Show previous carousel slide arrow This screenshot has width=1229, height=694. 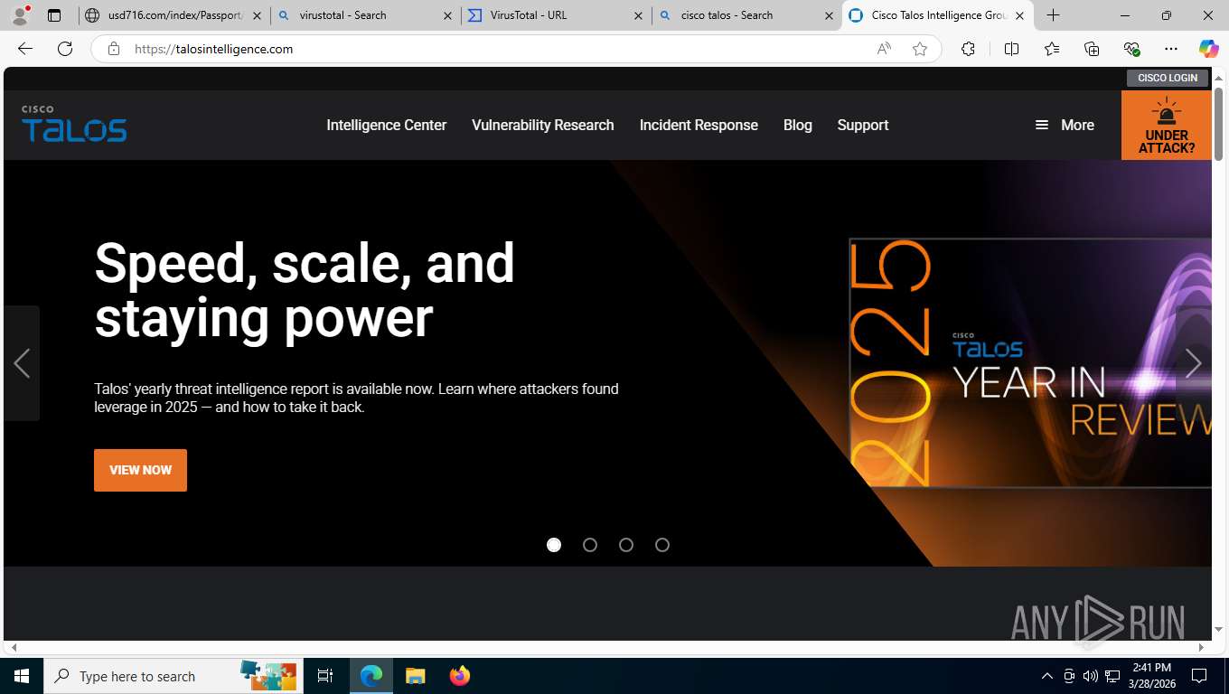(x=22, y=363)
